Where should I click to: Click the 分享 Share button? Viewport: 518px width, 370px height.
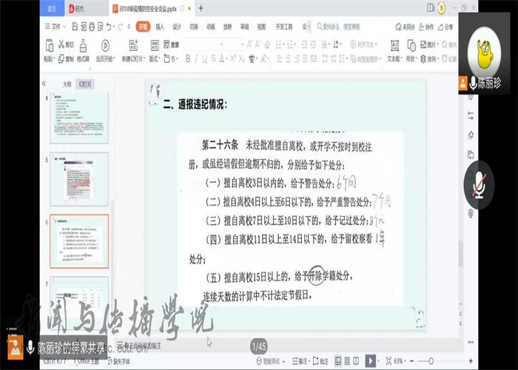[445, 27]
